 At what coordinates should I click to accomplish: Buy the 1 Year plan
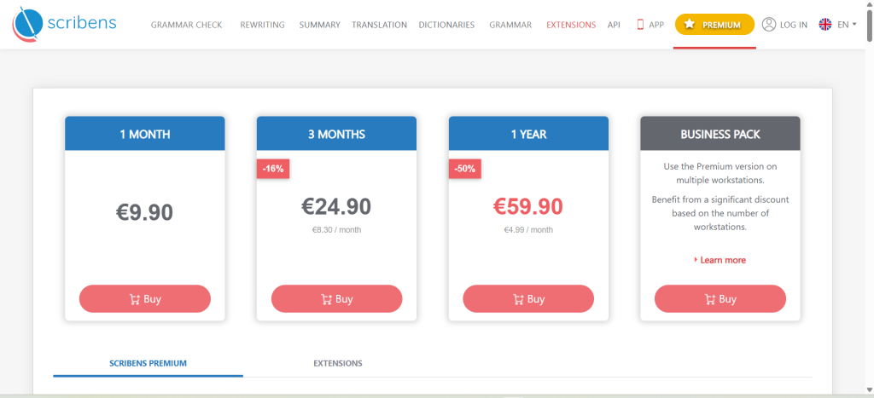pos(528,299)
